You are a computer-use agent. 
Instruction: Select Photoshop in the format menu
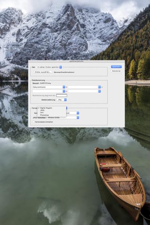tap(52, 115)
